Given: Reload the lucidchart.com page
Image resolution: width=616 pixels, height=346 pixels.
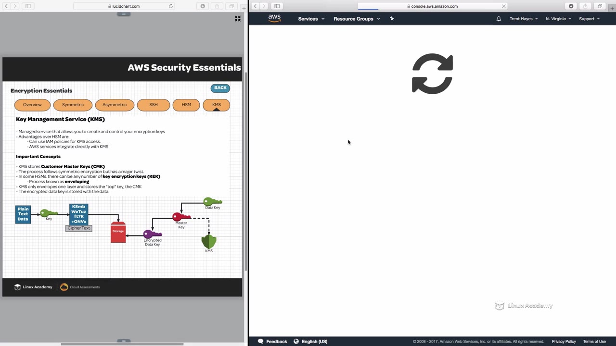Looking at the screenshot, I should (x=171, y=6).
